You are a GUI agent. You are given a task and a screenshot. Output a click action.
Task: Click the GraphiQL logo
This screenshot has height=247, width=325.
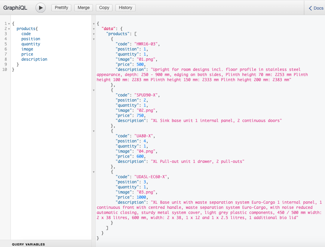15,8
